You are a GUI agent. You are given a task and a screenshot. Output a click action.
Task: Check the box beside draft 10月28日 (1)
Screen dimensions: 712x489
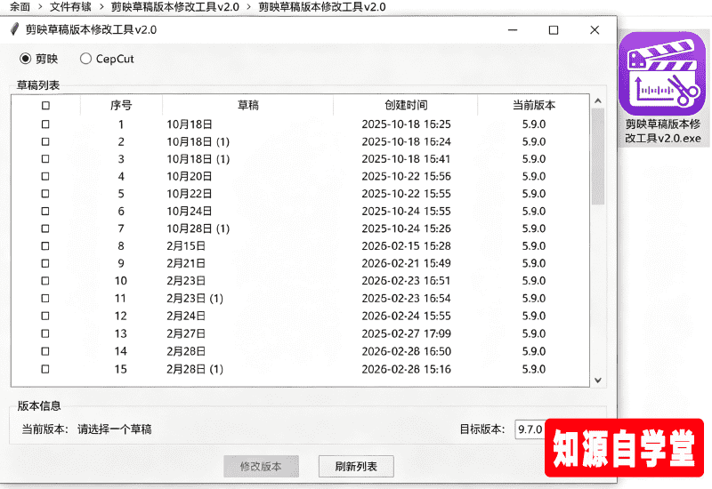click(x=45, y=228)
